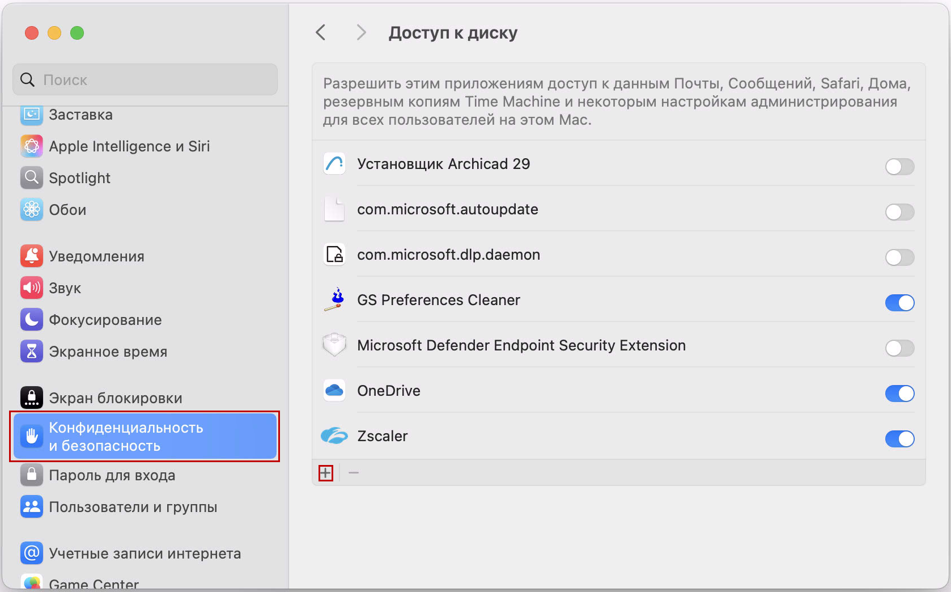951x592 pixels.
Task: Open Spotlight settings via magnifier icon
Action: (x=31, y=177)
